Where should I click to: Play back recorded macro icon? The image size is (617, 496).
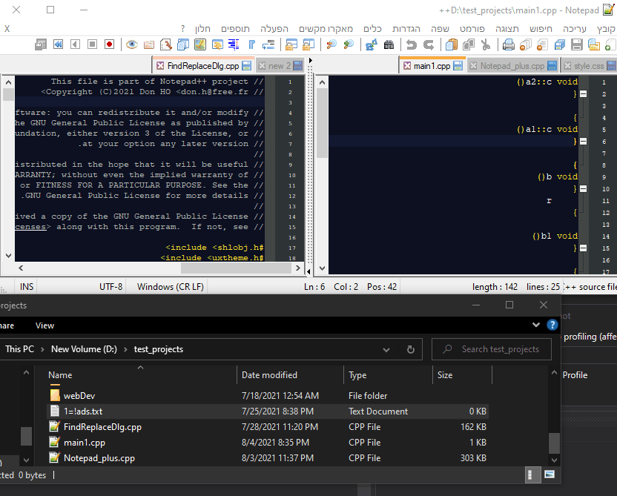click(x=75, y=44)
